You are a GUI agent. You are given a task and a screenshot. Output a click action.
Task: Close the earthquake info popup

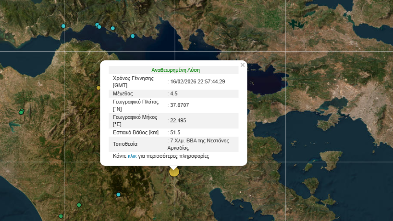point(243,65)
